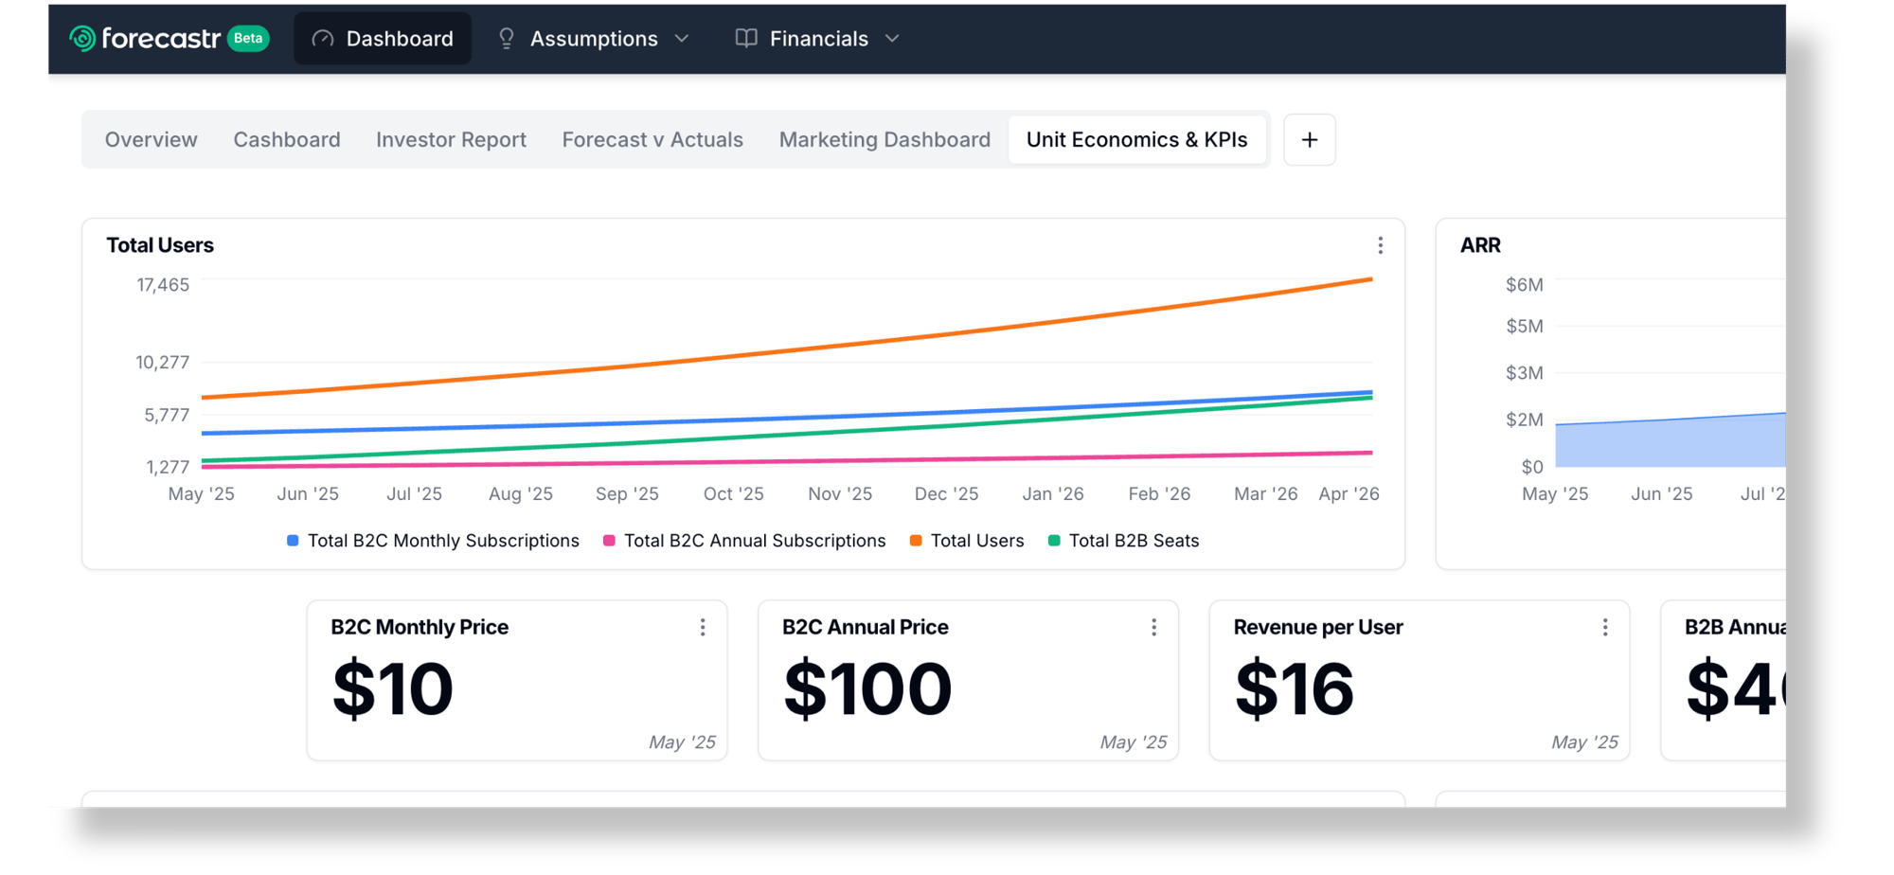The height and width of the screenshot is (875, 1894).
Task: Select the Unit Economics & KPIs tab
Action: [1137, 139]
